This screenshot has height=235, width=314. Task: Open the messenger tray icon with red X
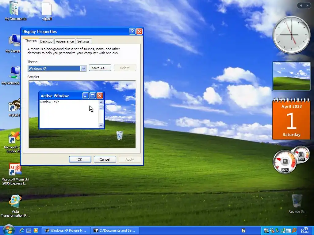(x=272, y=231)
